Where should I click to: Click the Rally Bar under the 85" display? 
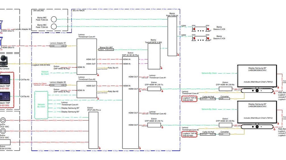click(257, 90)
